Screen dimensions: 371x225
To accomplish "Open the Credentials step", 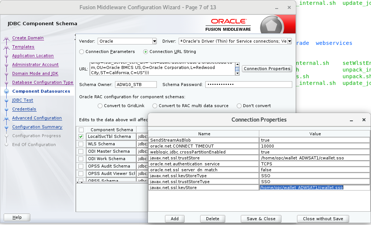I will tap(24, 109).
